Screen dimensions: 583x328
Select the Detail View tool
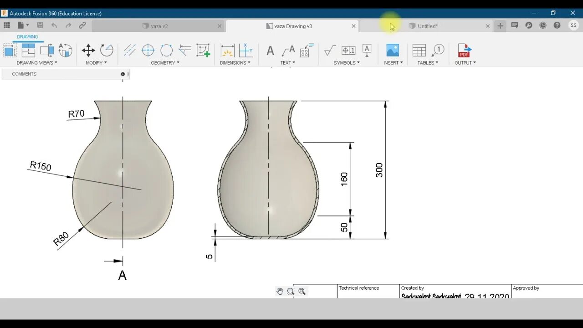(x=66, y=50)
